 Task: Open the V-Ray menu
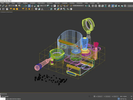pos(86,3)
